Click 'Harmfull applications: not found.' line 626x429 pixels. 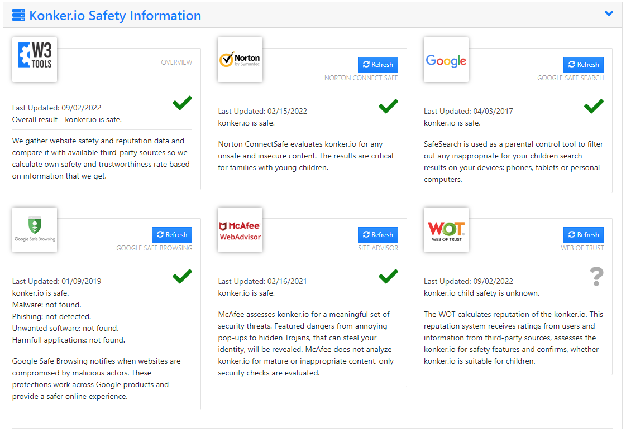(69, 340)
